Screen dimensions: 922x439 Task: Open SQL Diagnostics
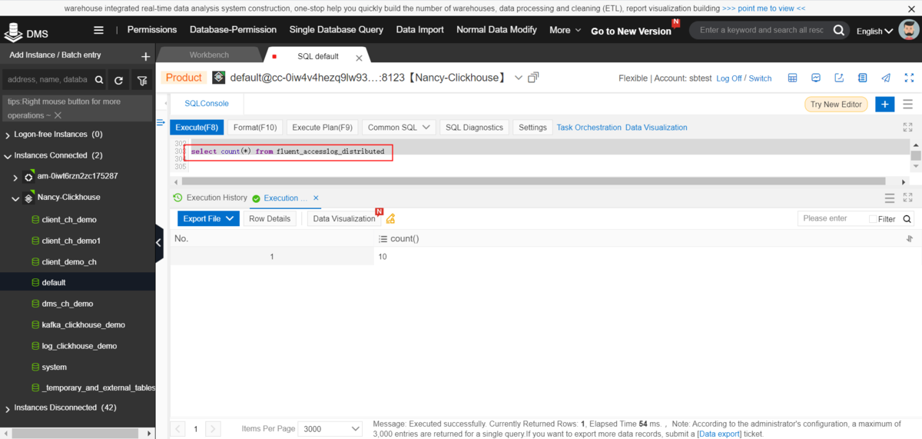474,128
